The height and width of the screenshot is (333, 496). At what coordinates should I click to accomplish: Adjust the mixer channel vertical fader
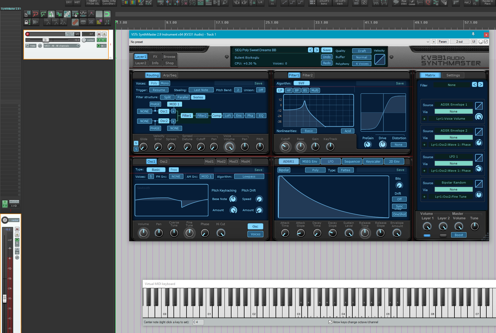click(5, 299)
